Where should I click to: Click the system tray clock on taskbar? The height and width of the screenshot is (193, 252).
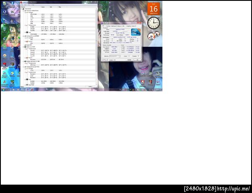click(158, 90)
